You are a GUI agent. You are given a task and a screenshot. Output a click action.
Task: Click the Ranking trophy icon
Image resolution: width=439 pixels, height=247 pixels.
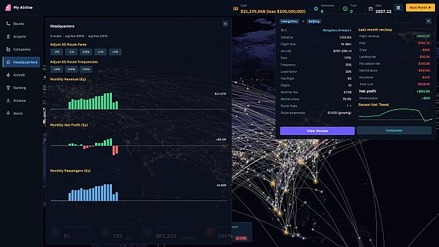(x=8, y=88)
